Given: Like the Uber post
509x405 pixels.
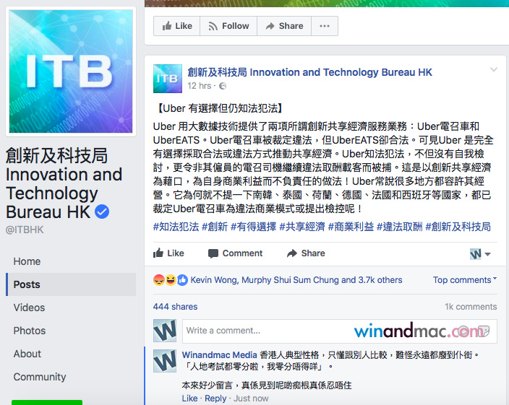Looking at the screenshot, I should click(168, 253).
